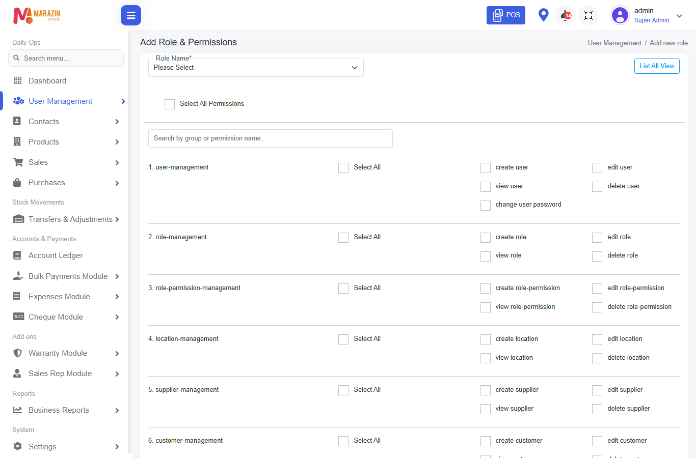
Task: Click the Products building icon
Action: [x=17, y=141]
